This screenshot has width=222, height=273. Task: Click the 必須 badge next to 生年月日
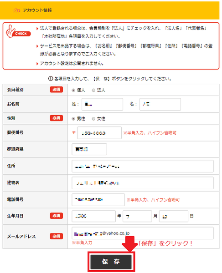57,216
